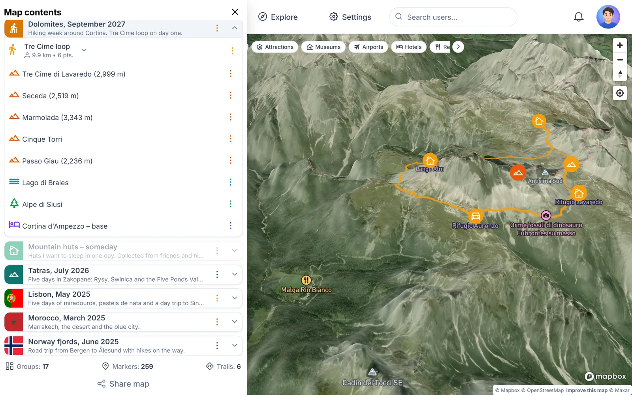Expand Mountain huts – someday group
The height and width of the screenshot is (395, 632).
(x=235, y=250)
